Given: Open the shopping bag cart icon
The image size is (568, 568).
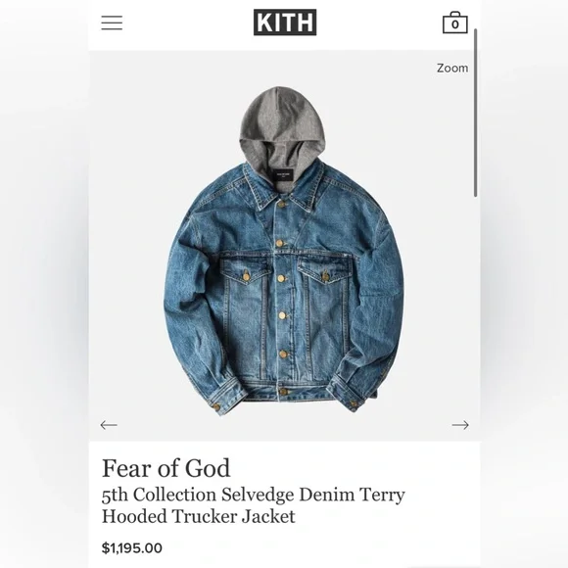Looking at the screenshot, I should [x=455, y=23].
